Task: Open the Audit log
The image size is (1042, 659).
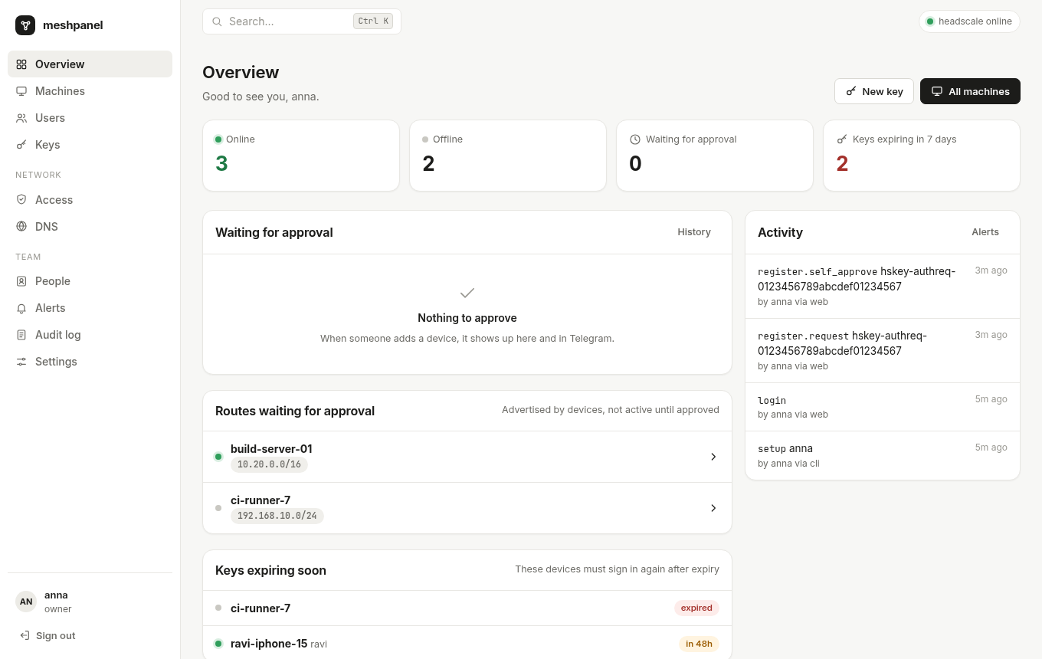Action: [x=90, y=335]
